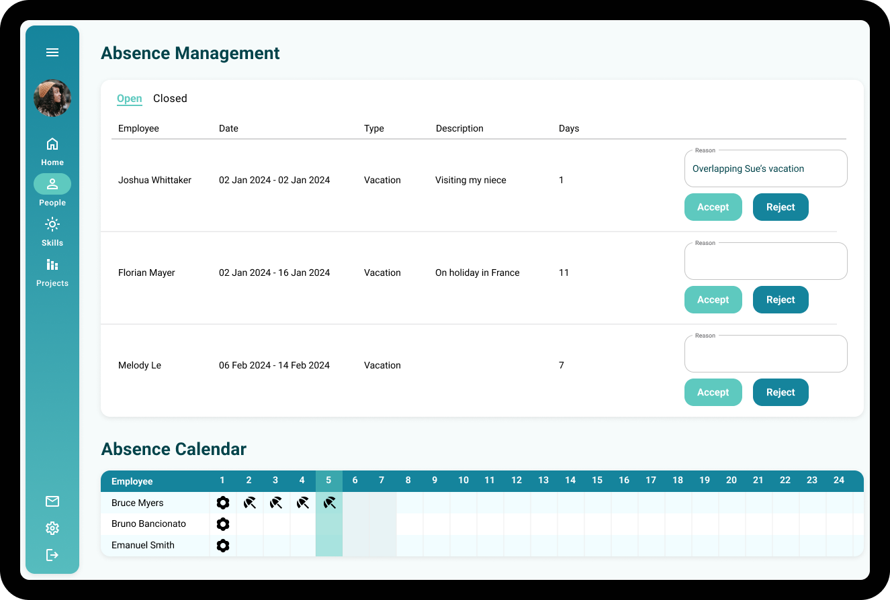Click the Date column header

228,128
